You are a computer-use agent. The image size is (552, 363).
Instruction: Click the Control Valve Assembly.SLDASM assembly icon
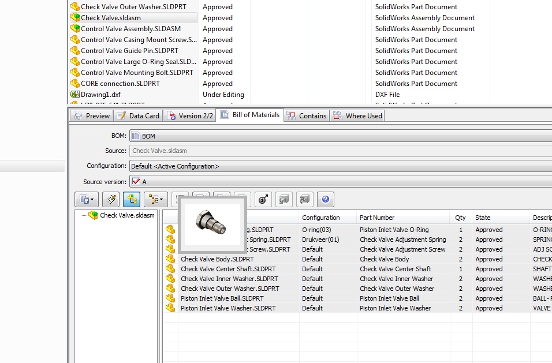[75, 28]
